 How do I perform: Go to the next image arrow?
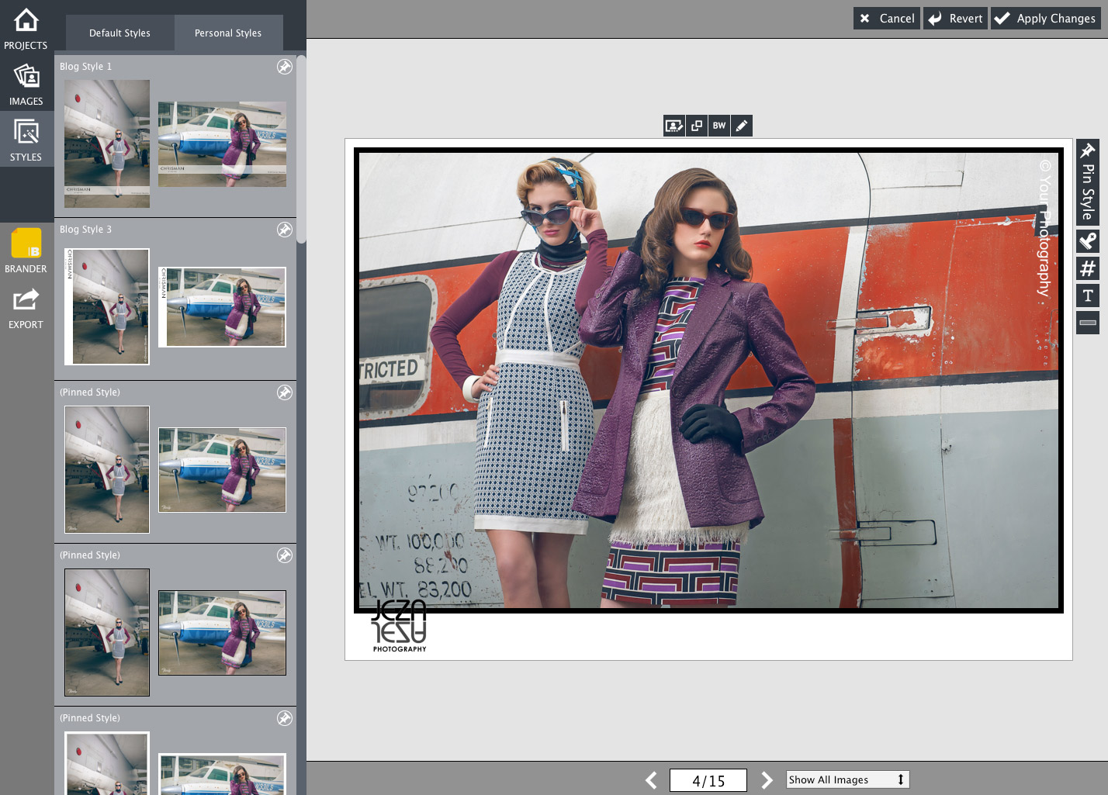[x=766, y=780]
